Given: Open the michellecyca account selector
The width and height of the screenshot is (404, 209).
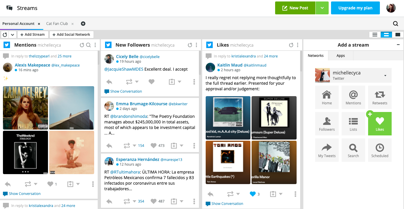Looking at the screenshot, I should click(353, 75).
